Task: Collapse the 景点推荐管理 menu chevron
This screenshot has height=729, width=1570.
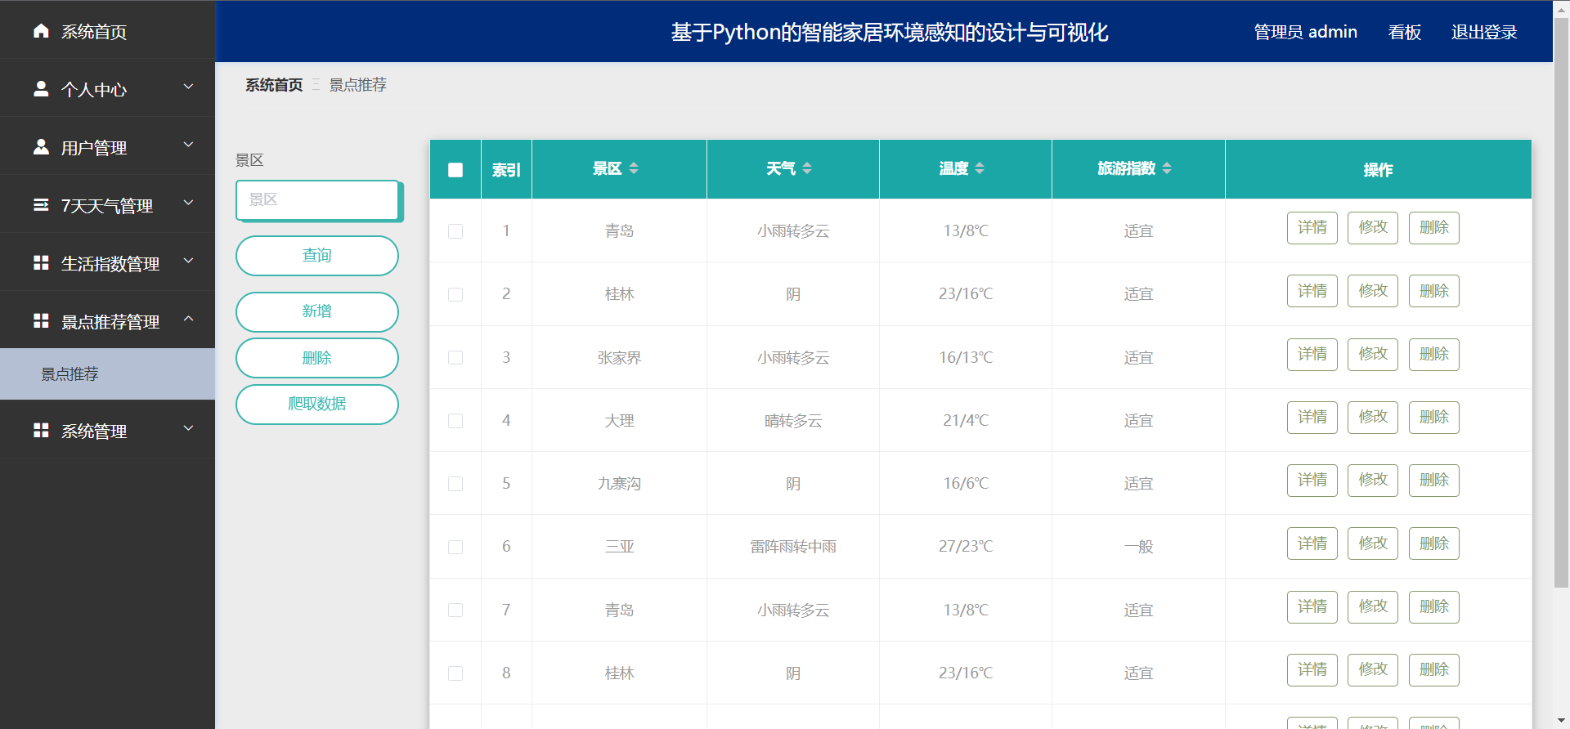Action: pyautogui.click(x=188, y=319)
